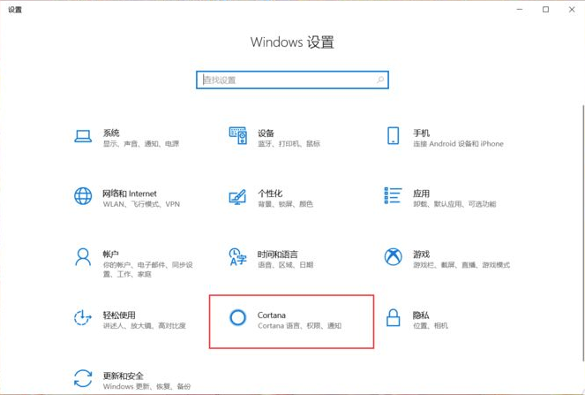The height and width of the screenshot is (395, 585).
Task: Click description 位置、相机
Action: [431, 326]
